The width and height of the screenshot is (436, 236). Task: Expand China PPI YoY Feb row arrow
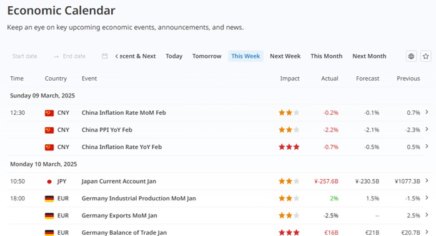pyautogui.click(x=427, y=129)
